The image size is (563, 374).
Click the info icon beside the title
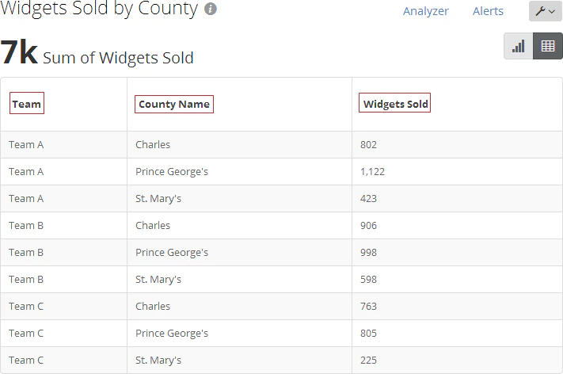point(211,9)
